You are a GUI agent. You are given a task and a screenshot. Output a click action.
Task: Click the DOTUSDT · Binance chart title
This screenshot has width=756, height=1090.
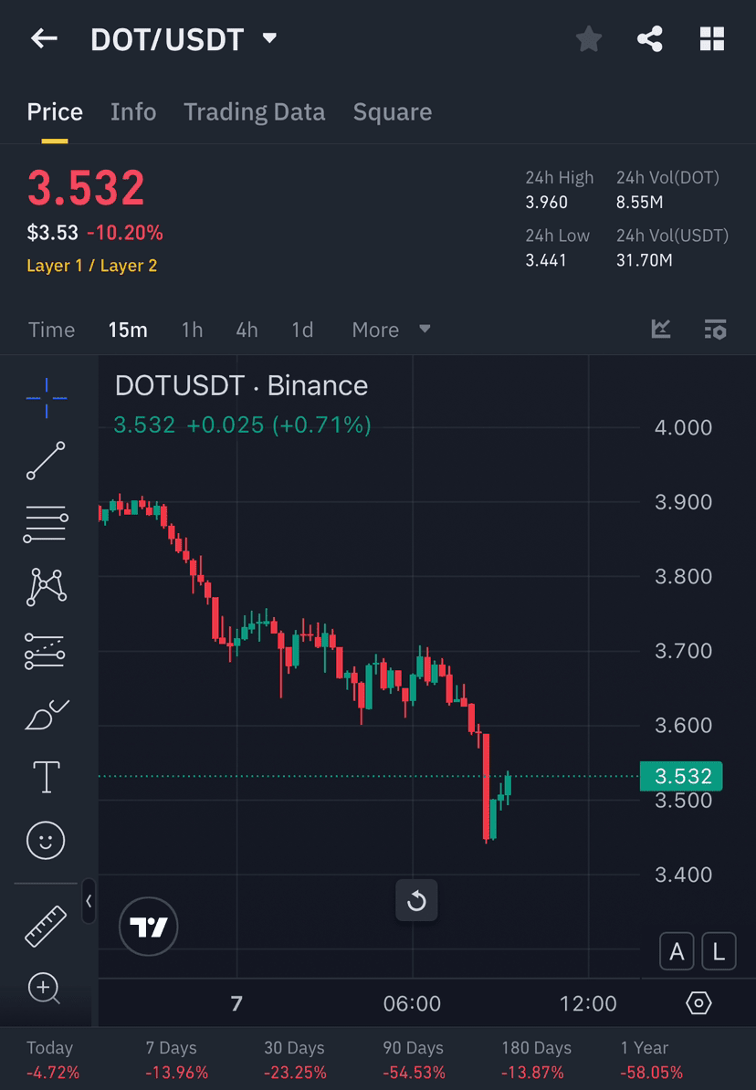[241, 386]
